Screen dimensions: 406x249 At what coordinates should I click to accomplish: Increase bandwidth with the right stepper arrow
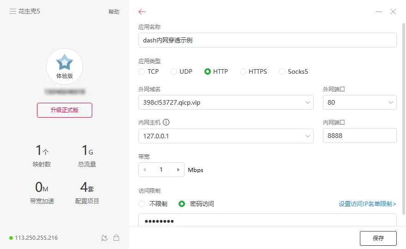click(x=178, y=170)
